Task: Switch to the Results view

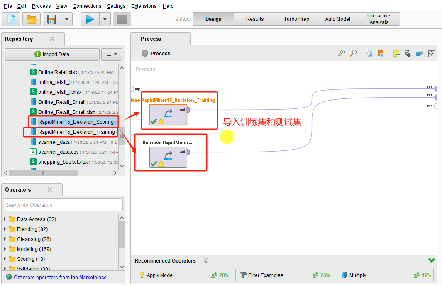Action: 255,19
